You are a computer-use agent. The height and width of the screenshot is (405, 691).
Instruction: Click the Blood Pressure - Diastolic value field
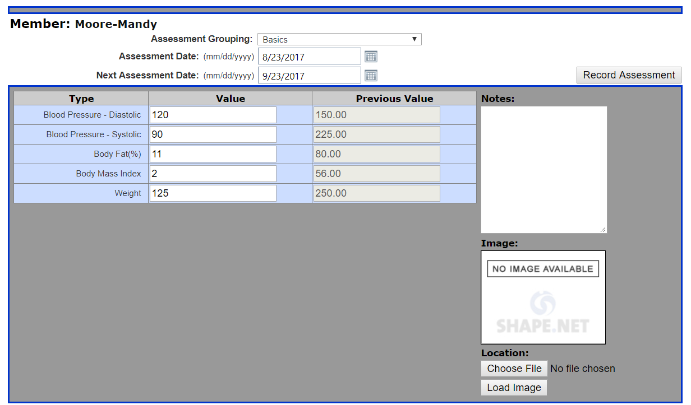pyautogui.click(x=213, y=114)
